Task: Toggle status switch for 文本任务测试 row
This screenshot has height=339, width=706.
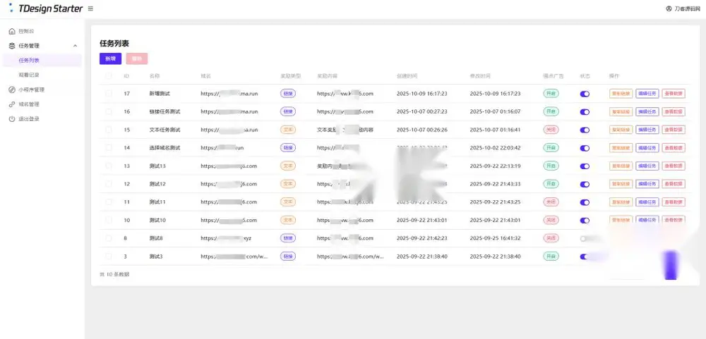Action: tap(585, 130)
